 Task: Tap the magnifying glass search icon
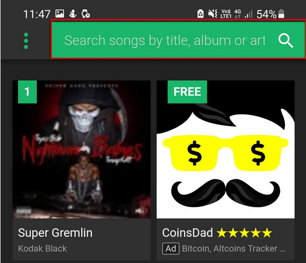[x=286, y=41]
